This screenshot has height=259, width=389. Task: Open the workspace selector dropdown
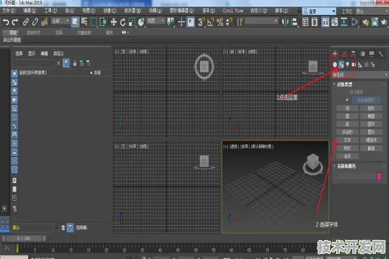click(371, 11)
